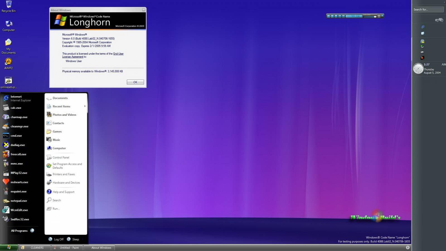Click the taskbar notification area icon
446x251 pixels.
tap(408, 247)
